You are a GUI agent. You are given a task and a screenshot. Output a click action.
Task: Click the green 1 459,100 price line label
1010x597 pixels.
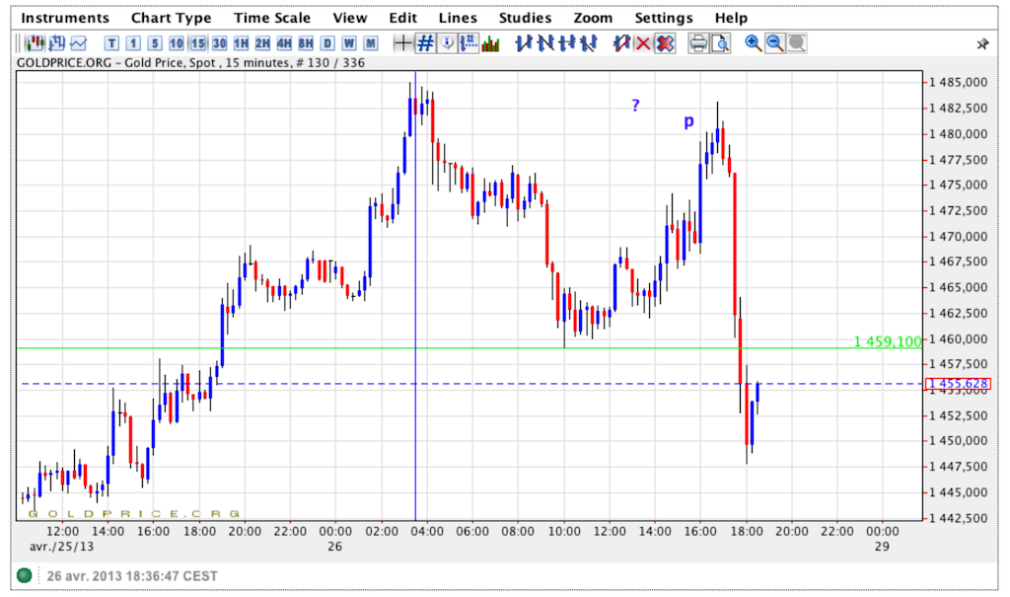tap(888, 341)
